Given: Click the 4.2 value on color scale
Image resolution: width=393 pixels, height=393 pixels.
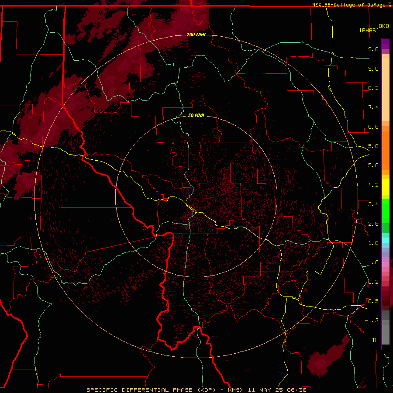Looking at the screenshot, I should coord(373,185).
